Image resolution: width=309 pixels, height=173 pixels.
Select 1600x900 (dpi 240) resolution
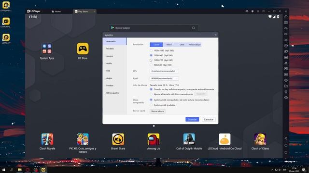pos(151,55)
